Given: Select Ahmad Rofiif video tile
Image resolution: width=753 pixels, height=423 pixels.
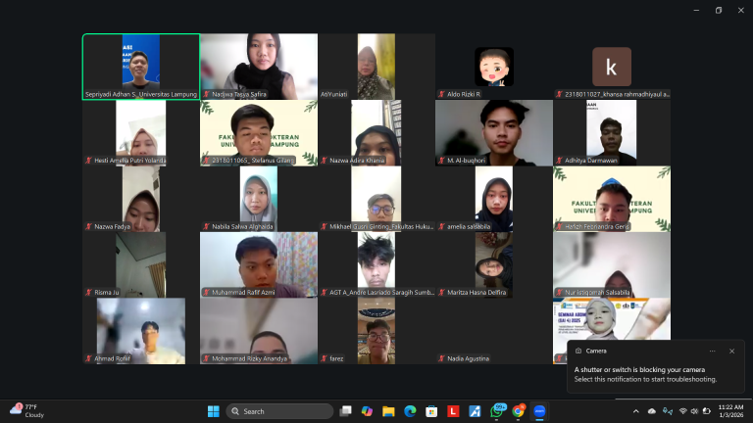Looking at the screenshot, I should 141,331.
